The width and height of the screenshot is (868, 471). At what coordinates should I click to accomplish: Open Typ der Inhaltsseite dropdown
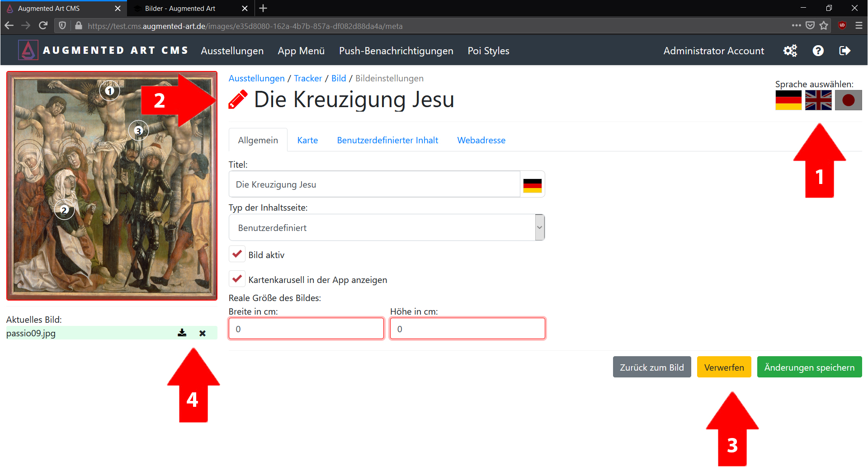[x=387, y=227]
